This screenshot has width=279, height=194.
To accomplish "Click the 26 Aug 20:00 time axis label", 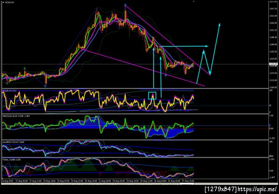I will coord(174,181).
